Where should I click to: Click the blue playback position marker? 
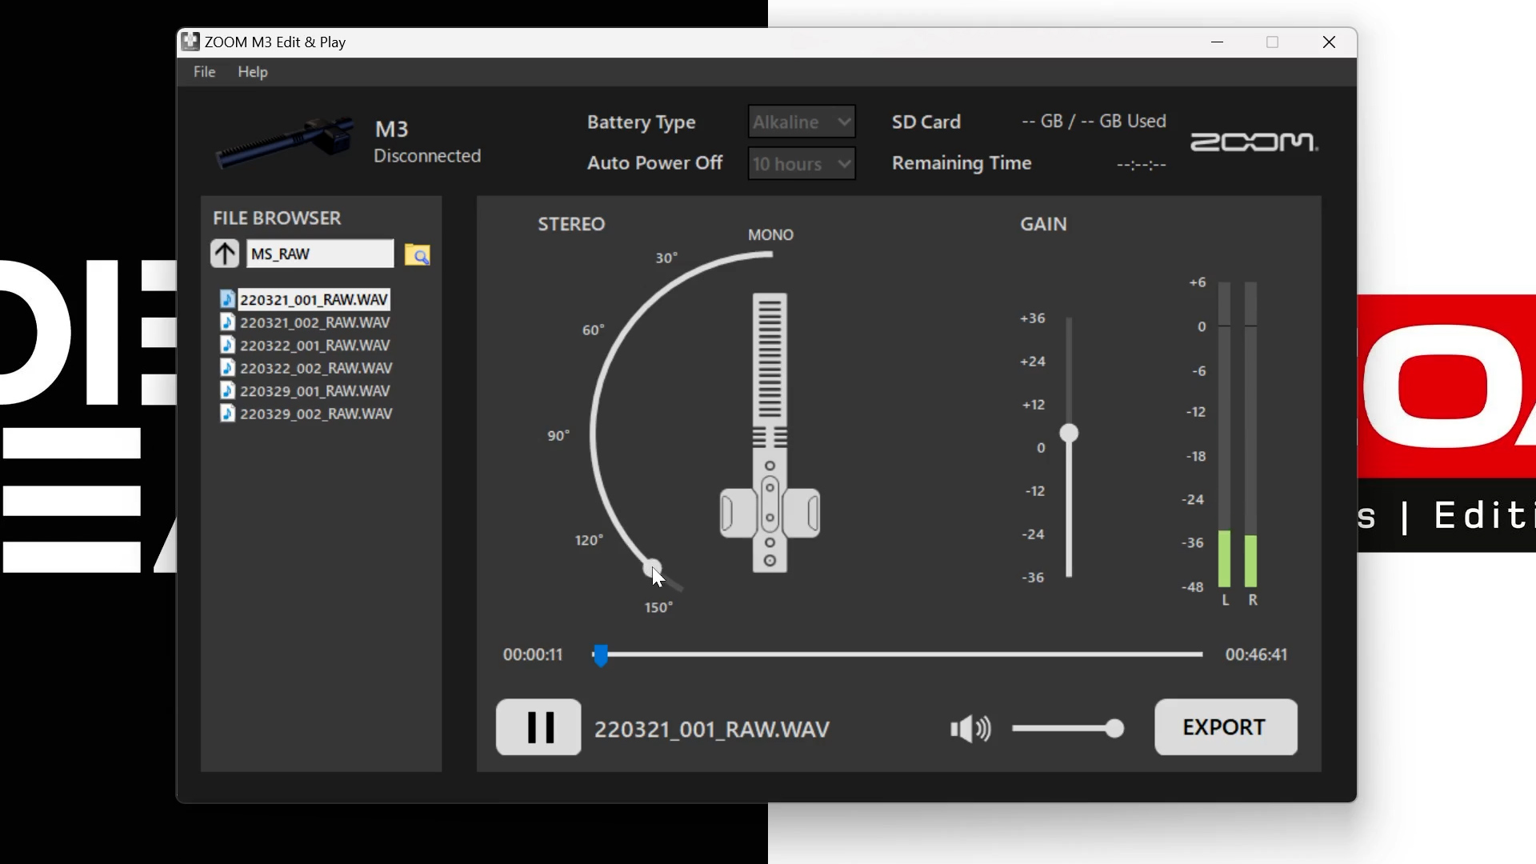coord(601,655)
